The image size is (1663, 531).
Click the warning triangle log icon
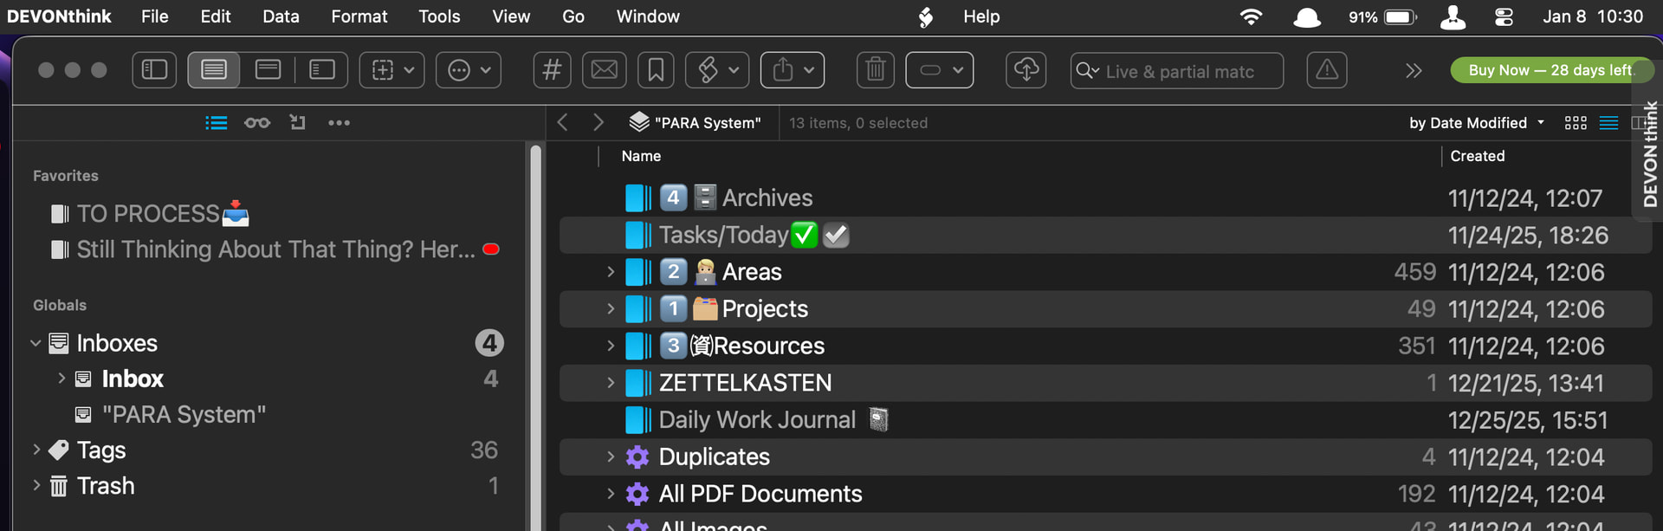point(1326,70)
